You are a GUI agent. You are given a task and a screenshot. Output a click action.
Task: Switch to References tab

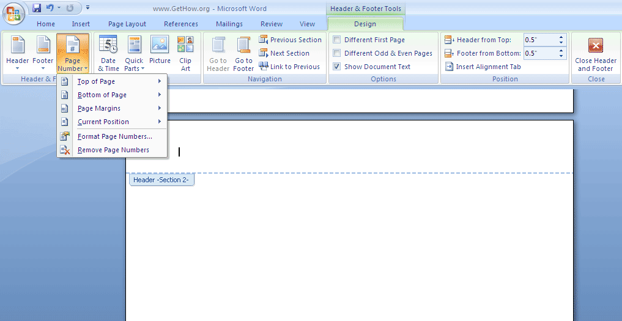coord(181,24)
